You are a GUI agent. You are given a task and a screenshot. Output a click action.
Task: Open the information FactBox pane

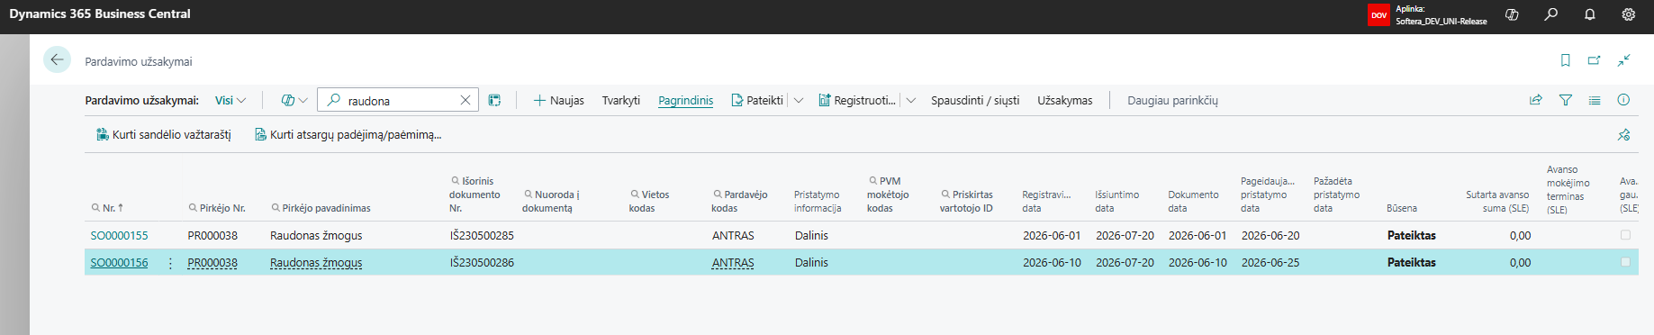pos(1623,100)
